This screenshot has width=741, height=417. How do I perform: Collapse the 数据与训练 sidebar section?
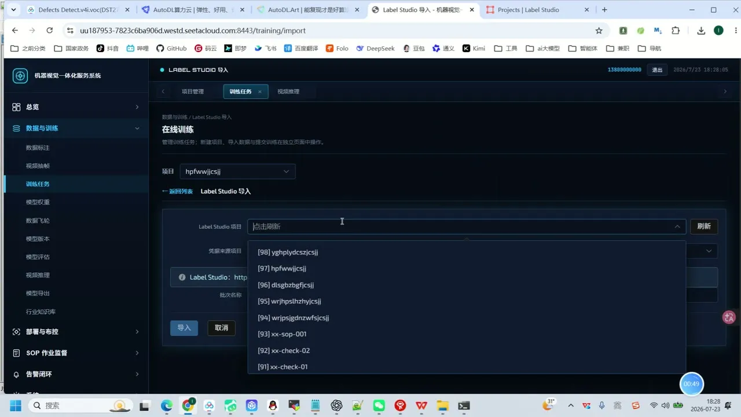pos(137,129)
